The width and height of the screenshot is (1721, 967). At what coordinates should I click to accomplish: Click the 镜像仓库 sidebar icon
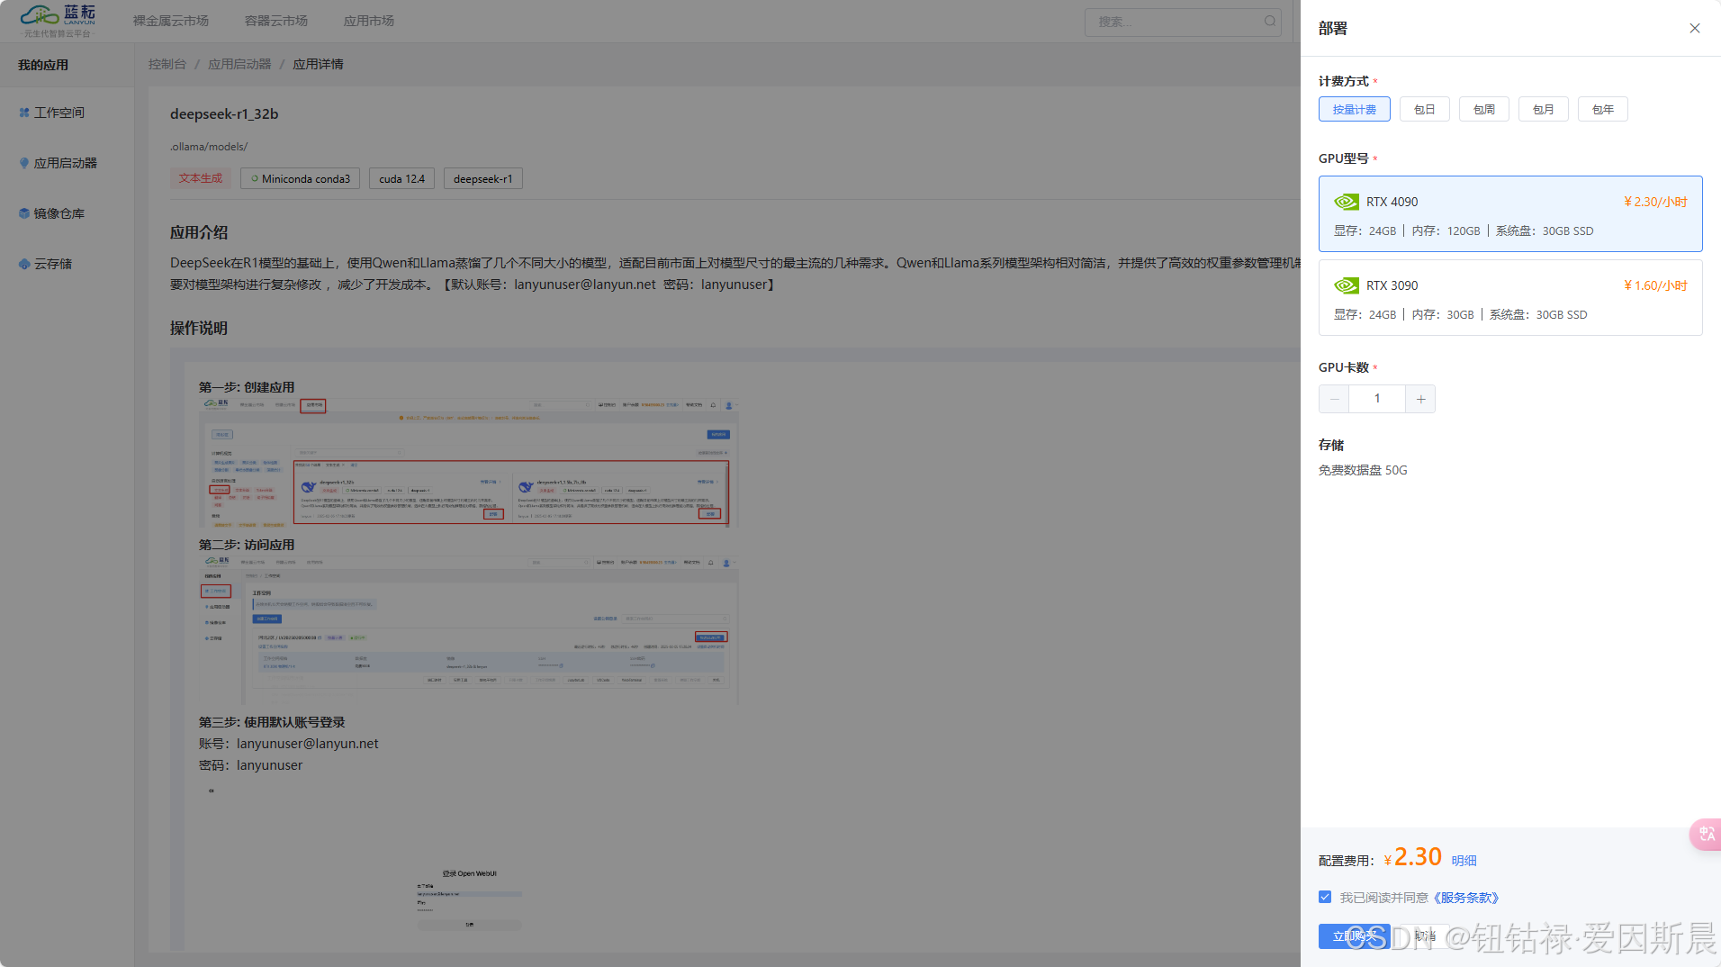[x=24, y=213]
